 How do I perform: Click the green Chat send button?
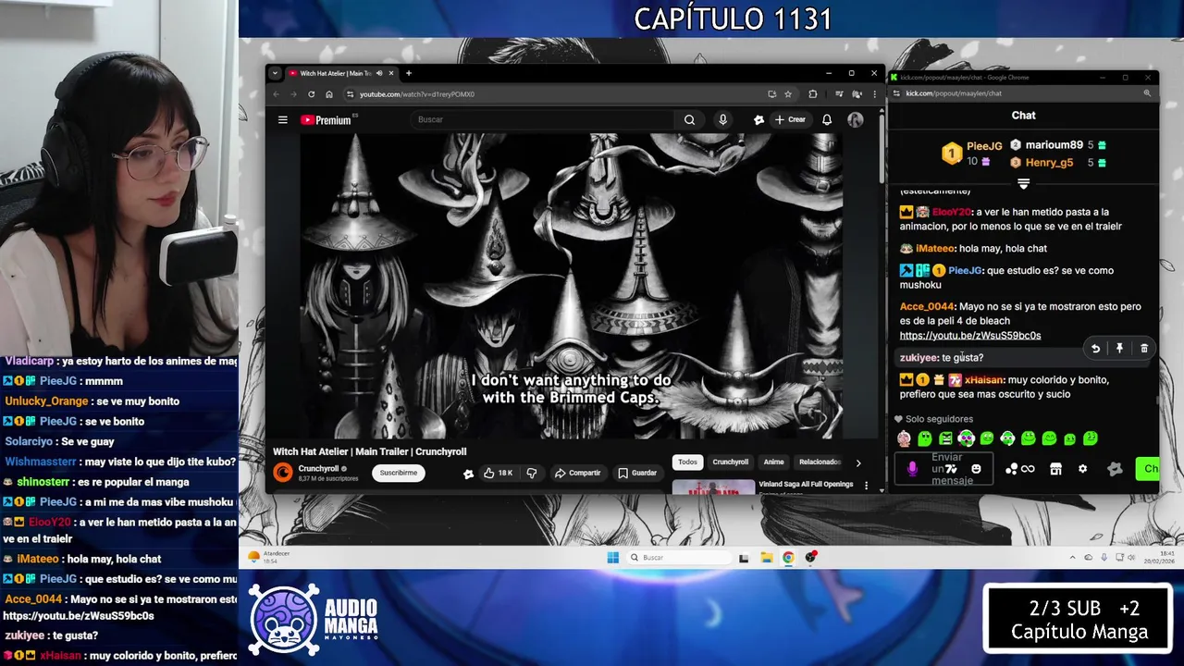pos(1148,469)
